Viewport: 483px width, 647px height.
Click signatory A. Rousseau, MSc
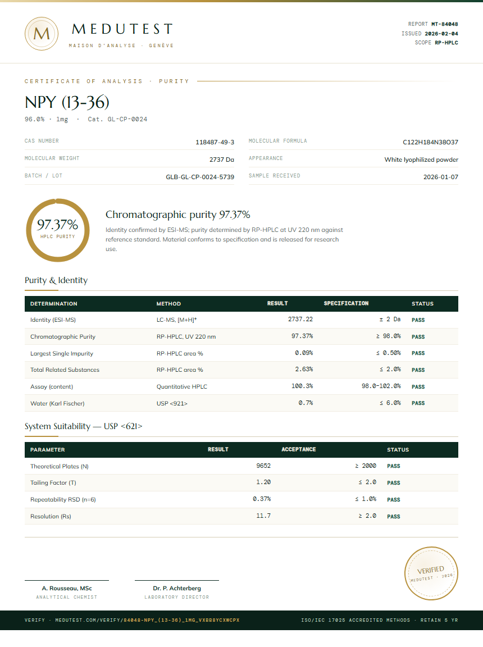(x=67, y=589)
